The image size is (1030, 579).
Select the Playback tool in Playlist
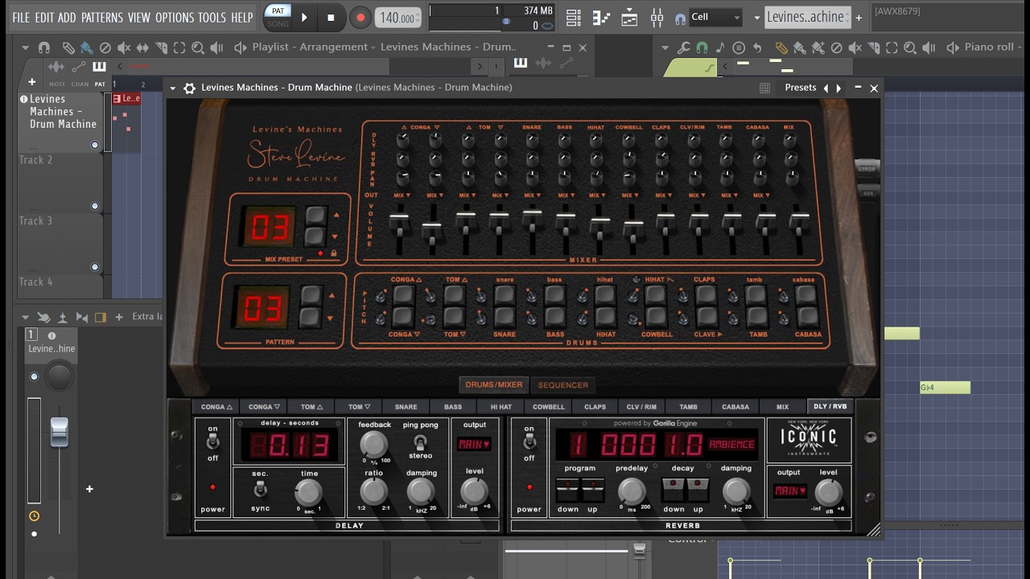216,47
